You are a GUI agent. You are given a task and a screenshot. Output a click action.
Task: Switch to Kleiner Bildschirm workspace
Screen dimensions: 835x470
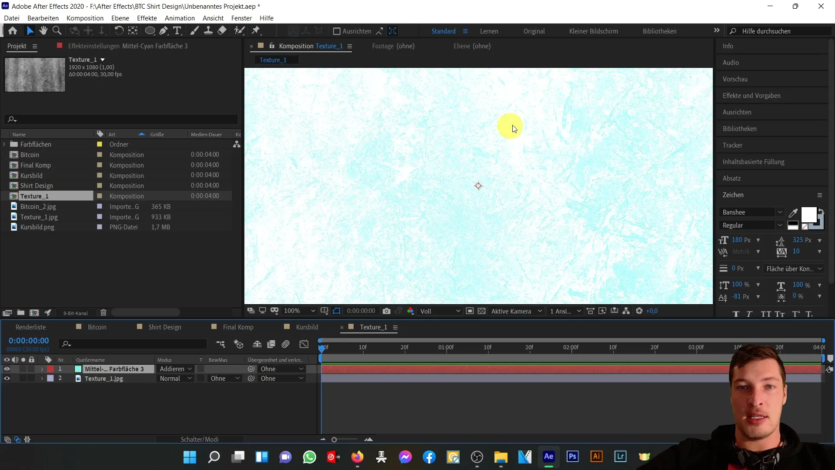(x=593, y=31)
